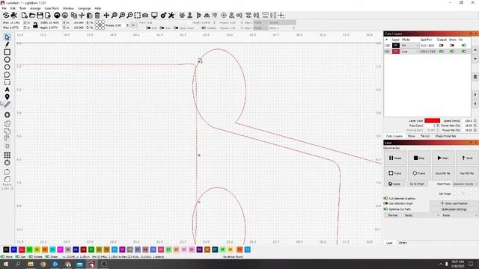Toggle Show switch for red Line layer
Viewport: 479px width, 269px height.
[x=452, y=52]
